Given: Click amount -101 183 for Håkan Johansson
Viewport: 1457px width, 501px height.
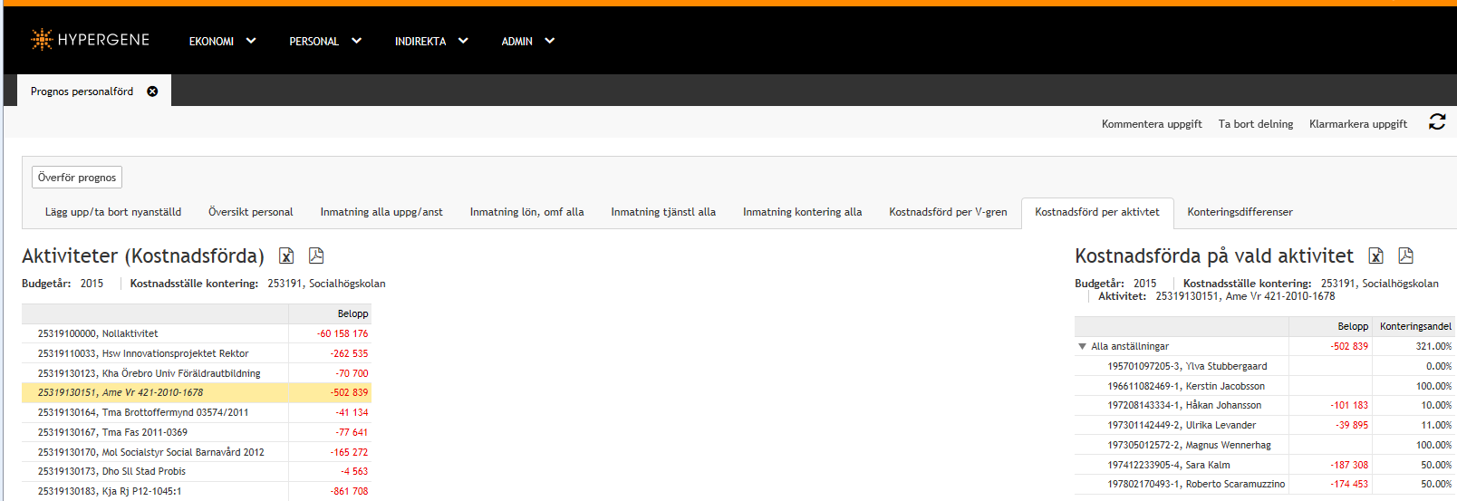Looking at the screenshot, I should pyautogui.click(x=1349, y=405).
